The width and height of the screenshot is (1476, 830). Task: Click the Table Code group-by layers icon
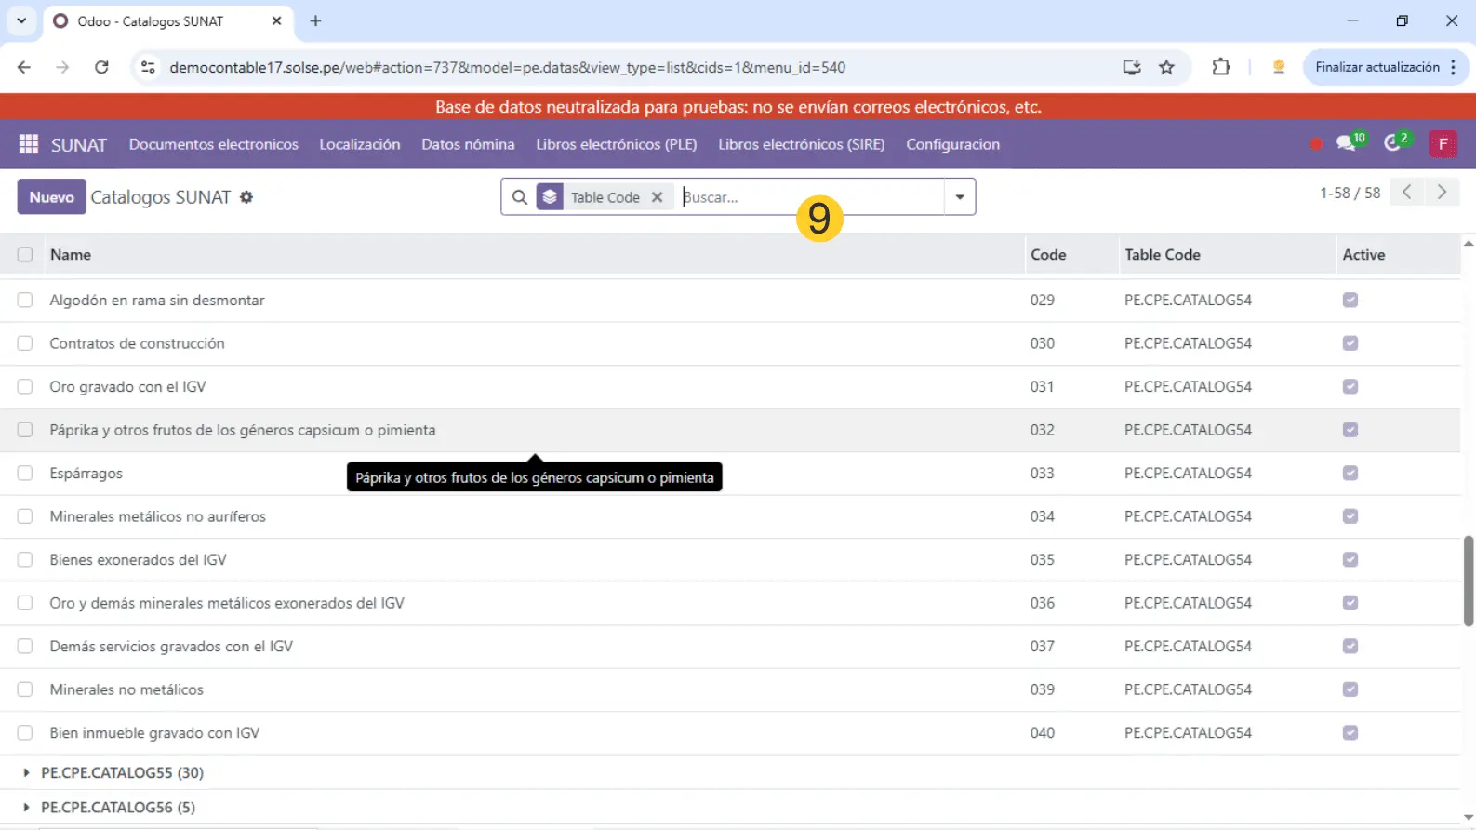click(x=550, y=197)
